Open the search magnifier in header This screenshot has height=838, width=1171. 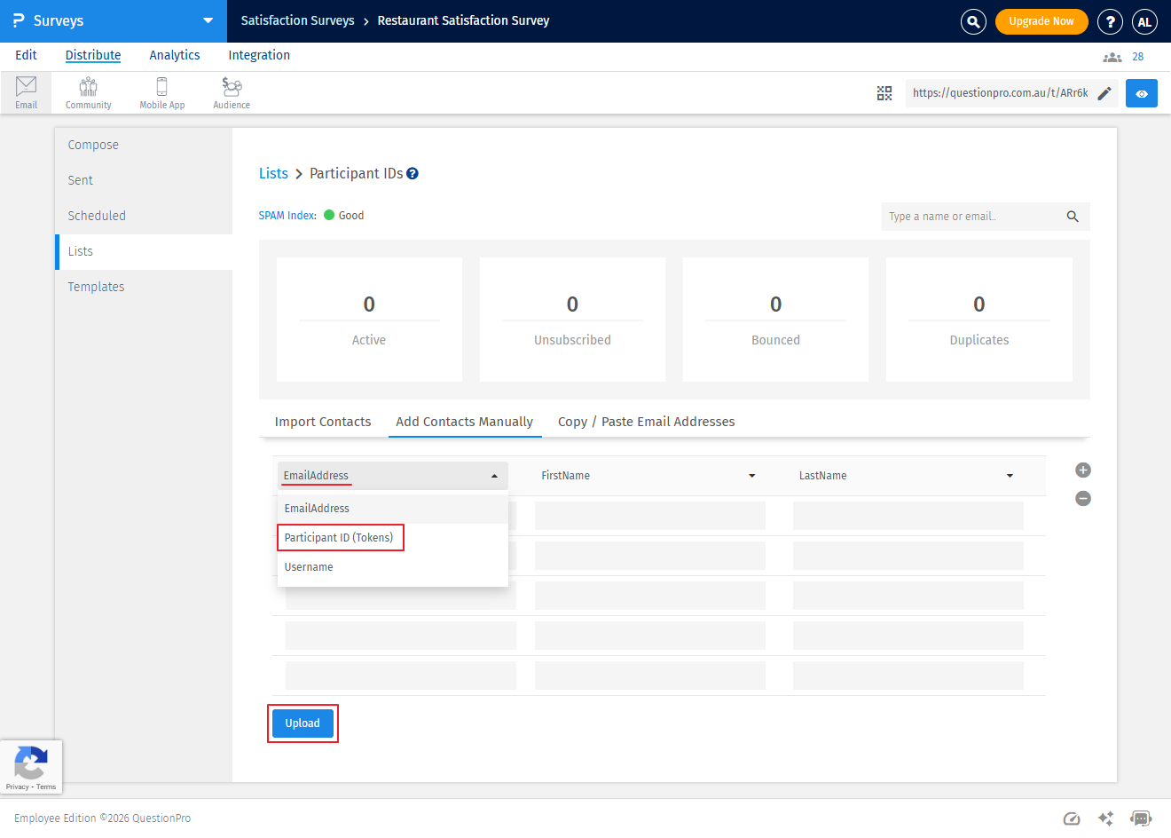(973, 21)
